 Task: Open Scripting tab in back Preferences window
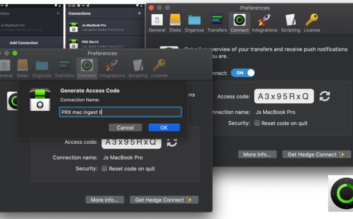[x=291, y=23]
